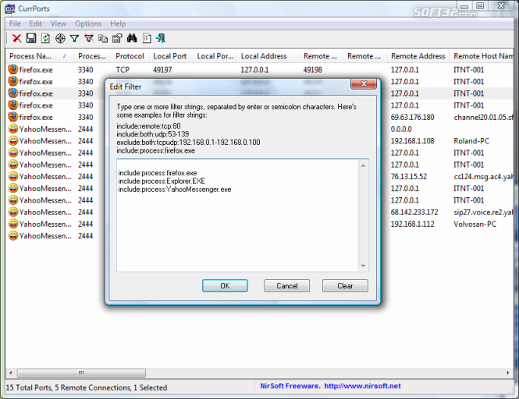Click the crossed-out funnel Clear Filters icon
This screenshot has width=519, height=399.
coord(89,38)
